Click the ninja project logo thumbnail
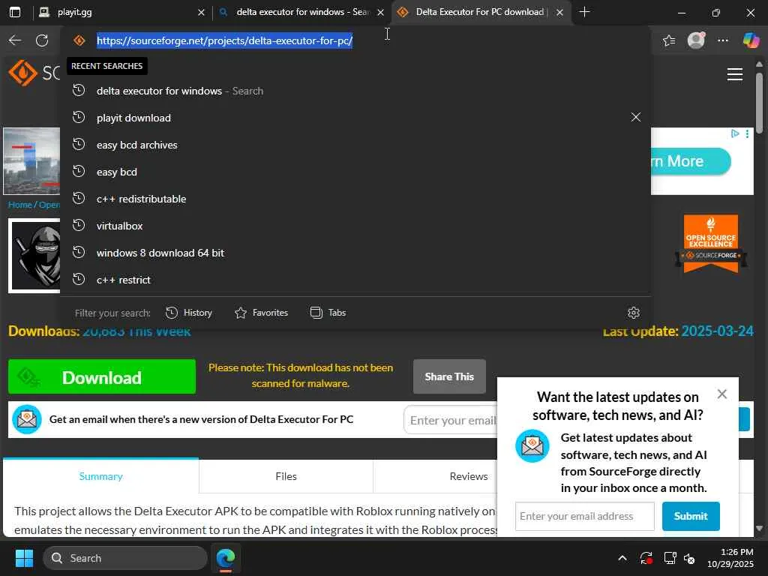This screenshot has height=576, width=768. pos(34,256)
